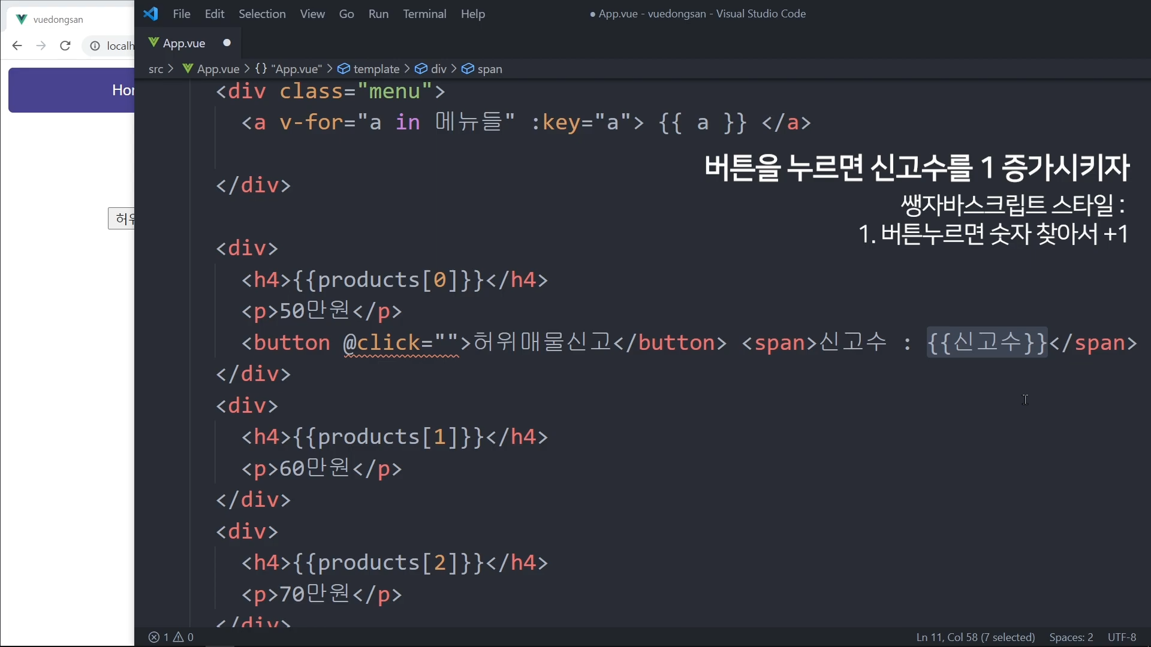Open the File menu

pyautogui.click(x=181, y=14)
